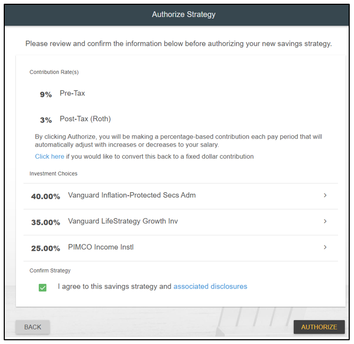
Task: Click the 3% contribution rate
Action: [46, 120]
